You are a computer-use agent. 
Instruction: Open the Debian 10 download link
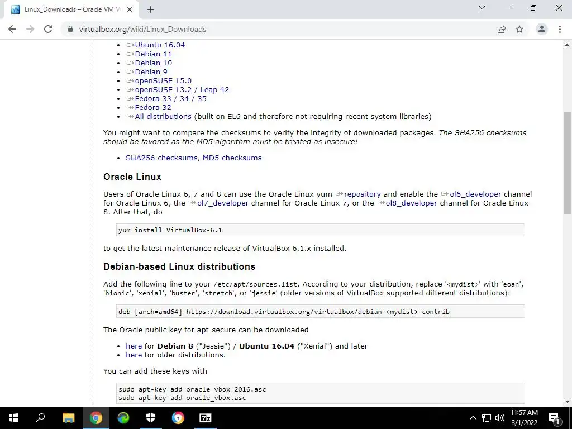click(153, 63)
